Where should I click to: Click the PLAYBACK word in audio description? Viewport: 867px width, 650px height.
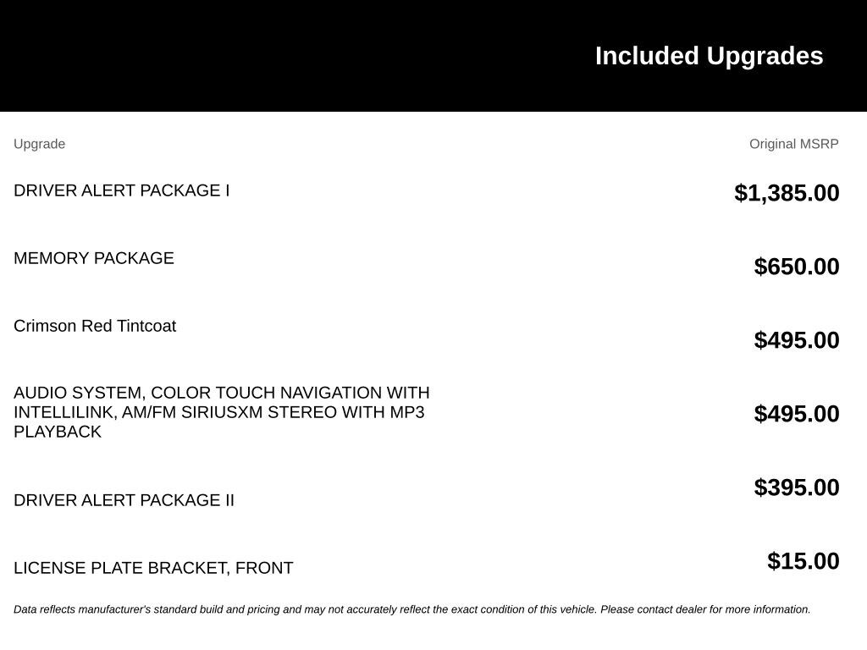[58, 432]
